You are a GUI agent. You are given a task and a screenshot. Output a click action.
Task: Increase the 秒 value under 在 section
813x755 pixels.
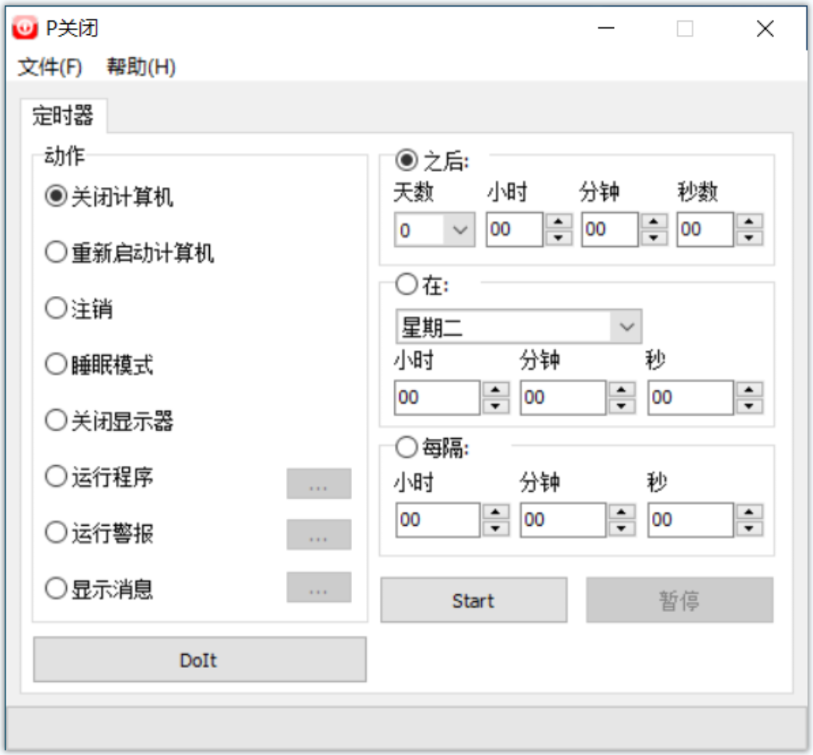[749, 390]
